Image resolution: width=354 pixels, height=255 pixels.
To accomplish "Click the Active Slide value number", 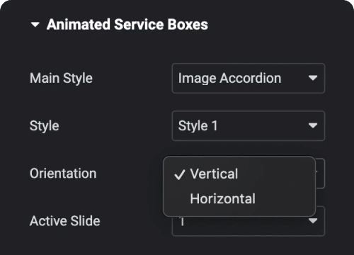I will coord(181,222).
